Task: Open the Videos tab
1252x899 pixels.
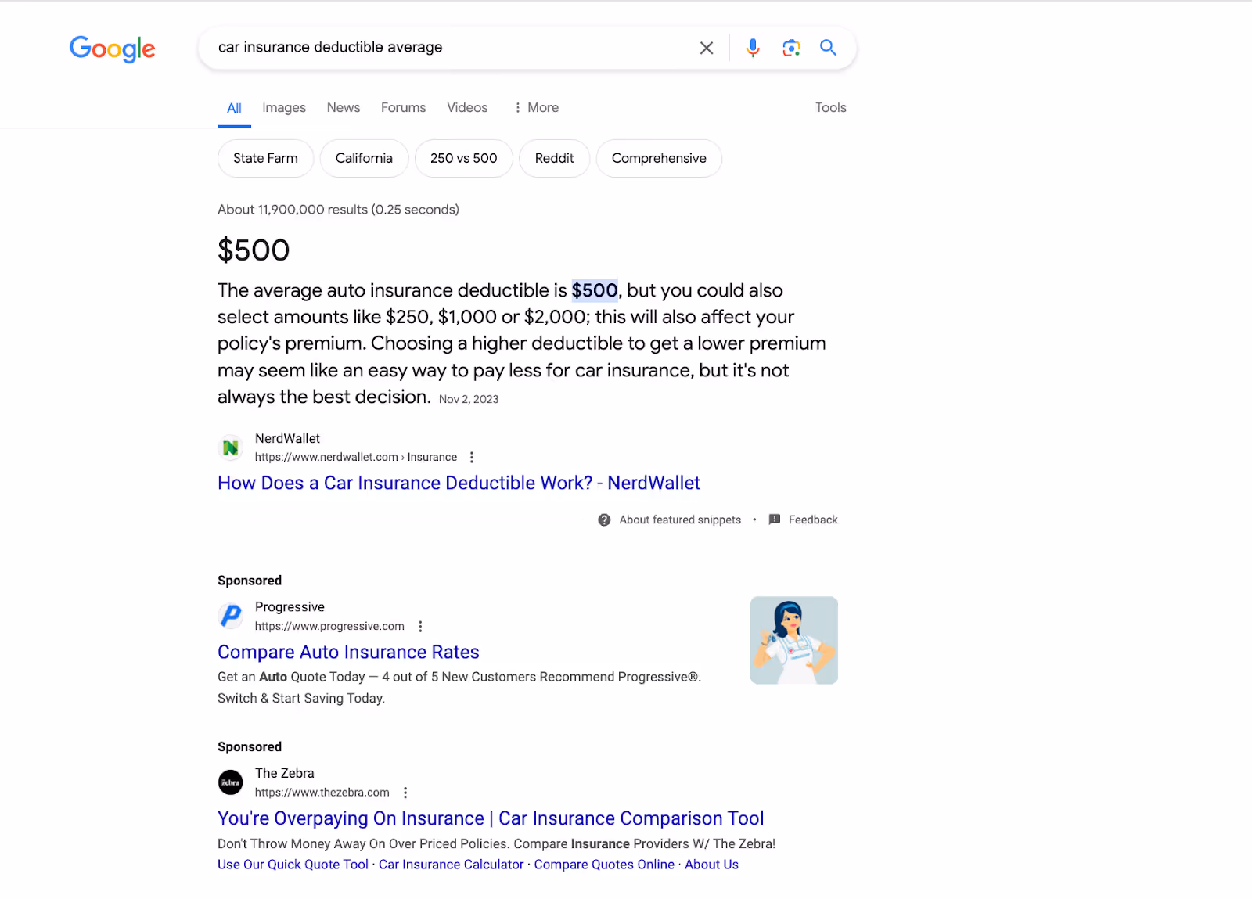Action: click(467, 107)
